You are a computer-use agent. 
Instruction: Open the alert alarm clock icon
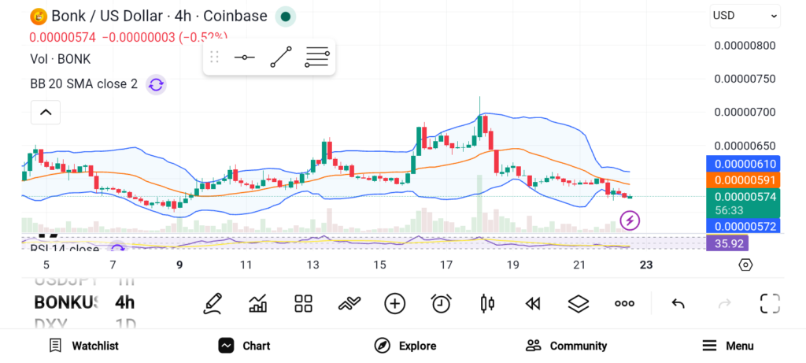[442, 303]
